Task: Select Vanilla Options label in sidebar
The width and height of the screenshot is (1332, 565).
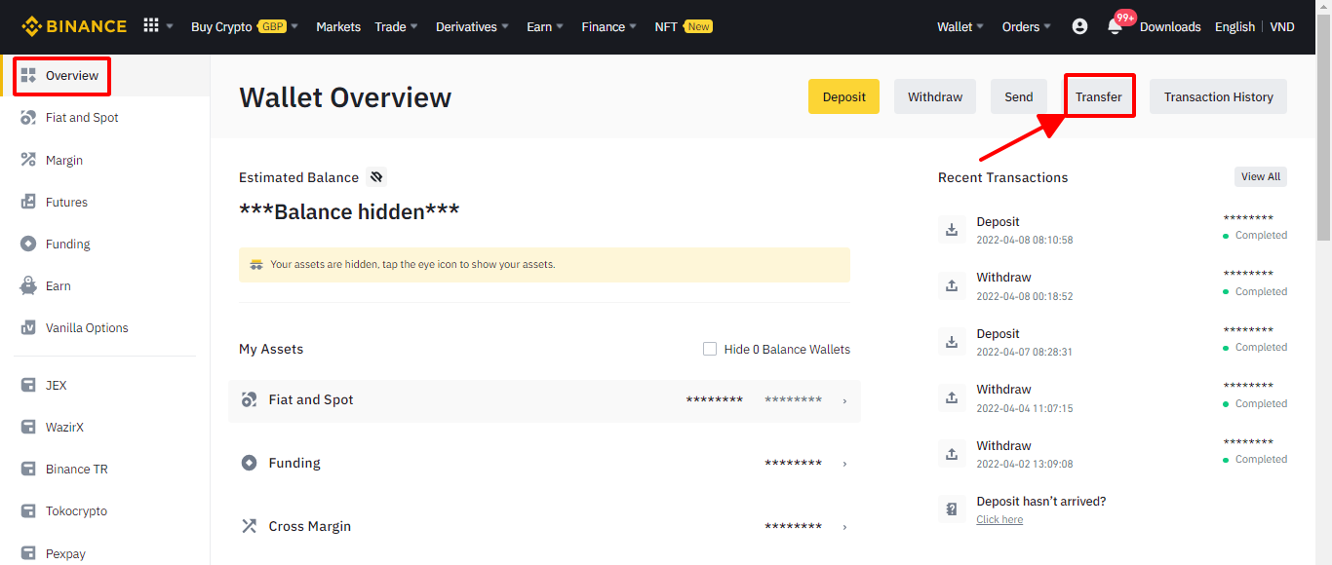Action: pyautogui.click(x=87, y=328)
